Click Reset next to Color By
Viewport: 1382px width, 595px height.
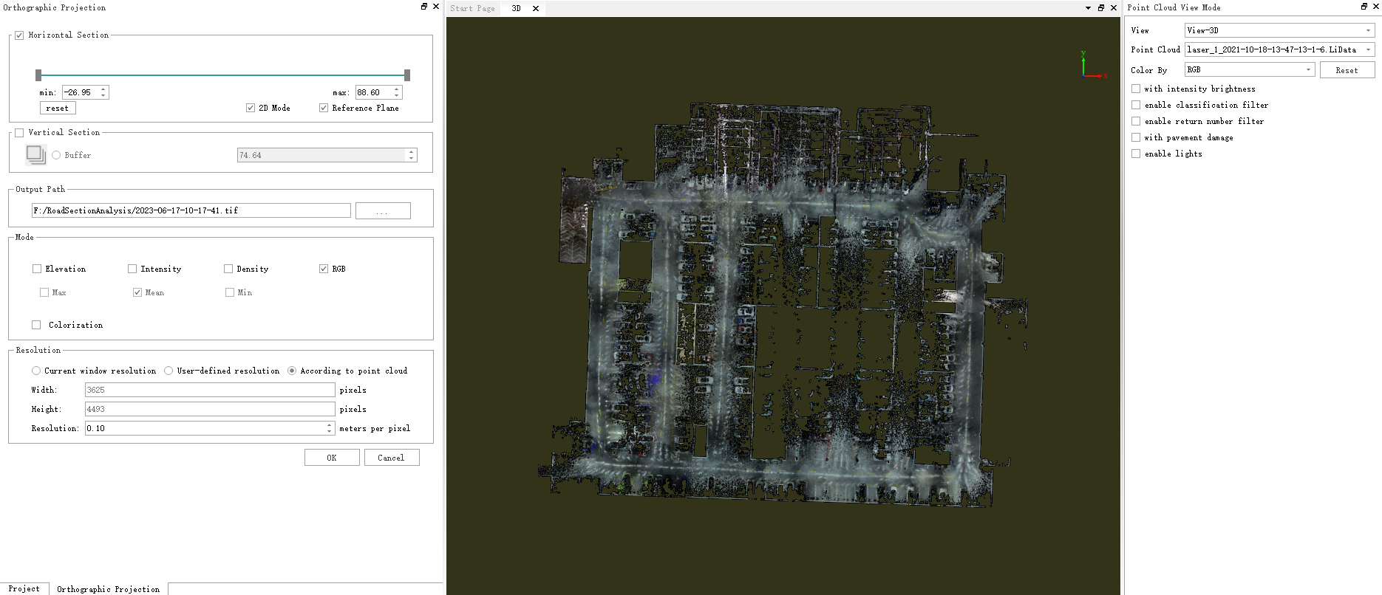(1347, 70)
